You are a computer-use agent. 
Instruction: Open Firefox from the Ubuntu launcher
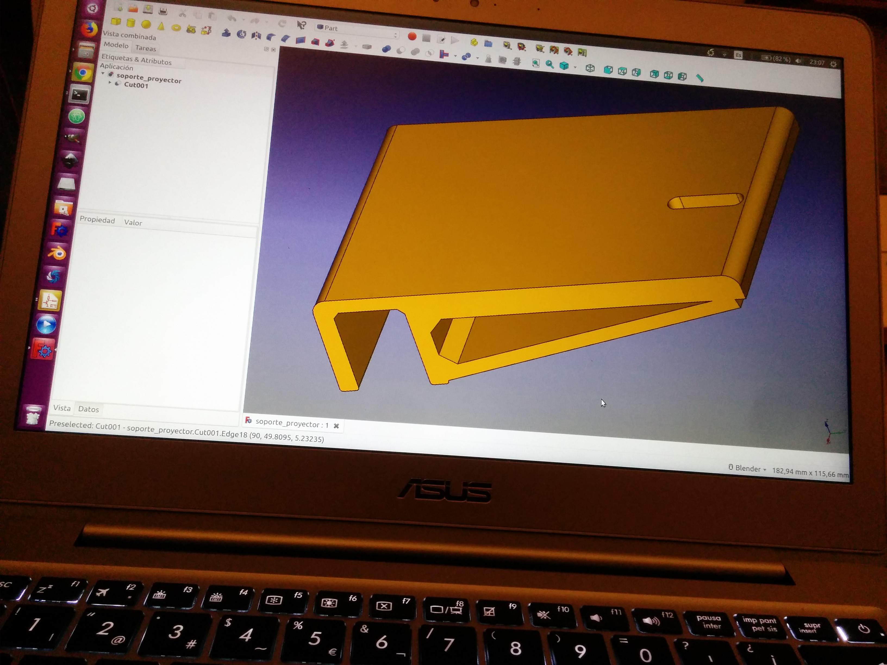point(89,29)
